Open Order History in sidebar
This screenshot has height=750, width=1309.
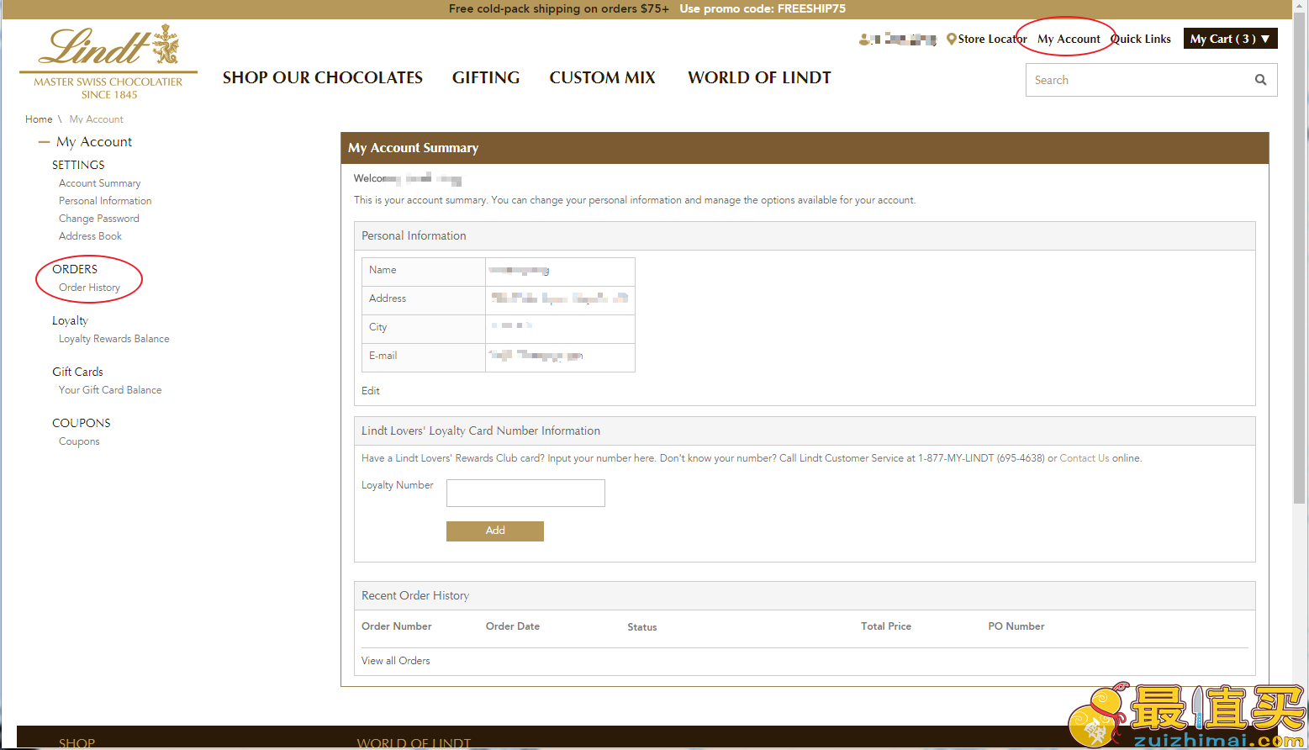(x=89, y=288)
